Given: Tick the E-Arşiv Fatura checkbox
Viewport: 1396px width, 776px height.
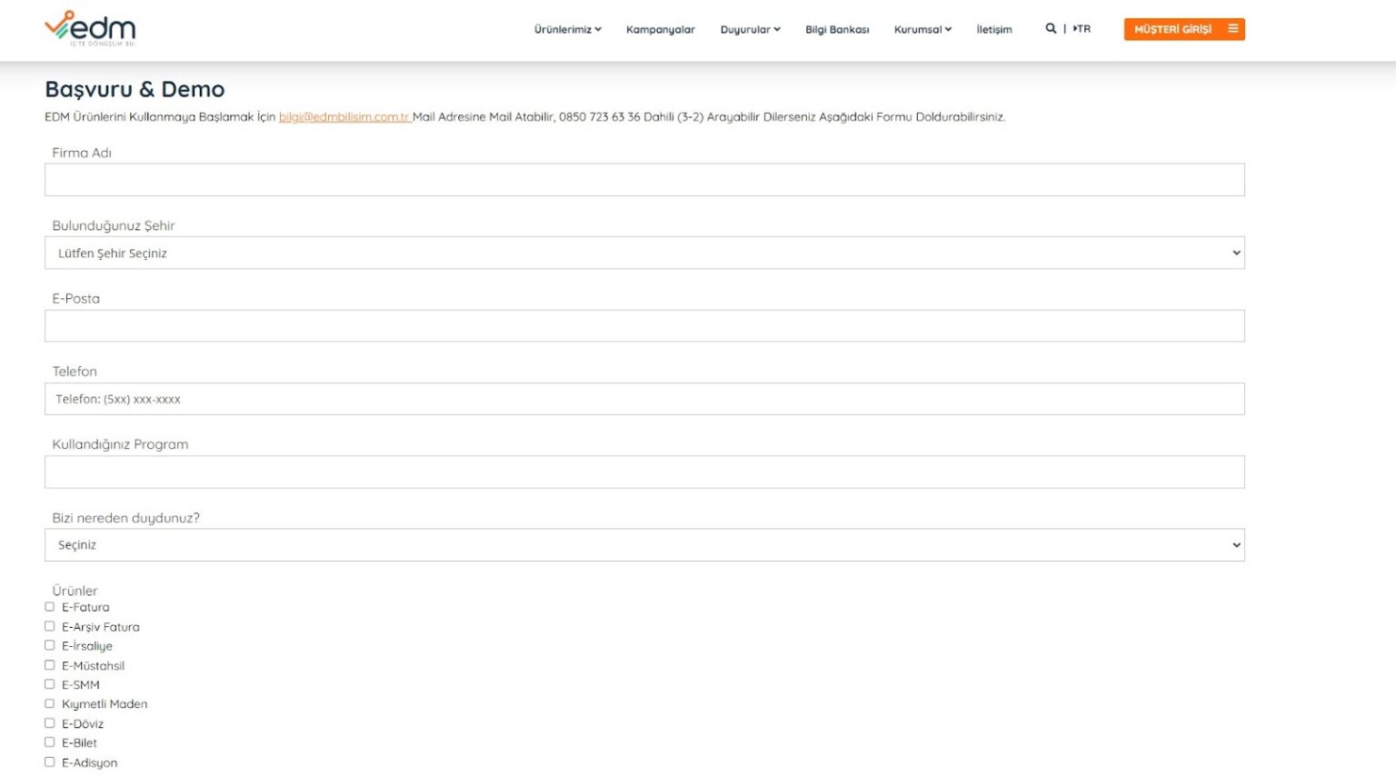Looking at the screenshot, I should click(50, 627).
